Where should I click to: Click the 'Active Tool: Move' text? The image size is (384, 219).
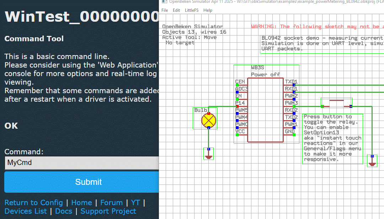(x=189, y=37)
